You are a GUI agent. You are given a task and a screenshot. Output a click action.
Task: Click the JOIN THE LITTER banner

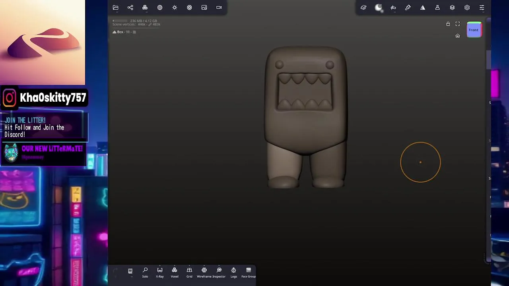pyautogui.click(x=44, y=127)
